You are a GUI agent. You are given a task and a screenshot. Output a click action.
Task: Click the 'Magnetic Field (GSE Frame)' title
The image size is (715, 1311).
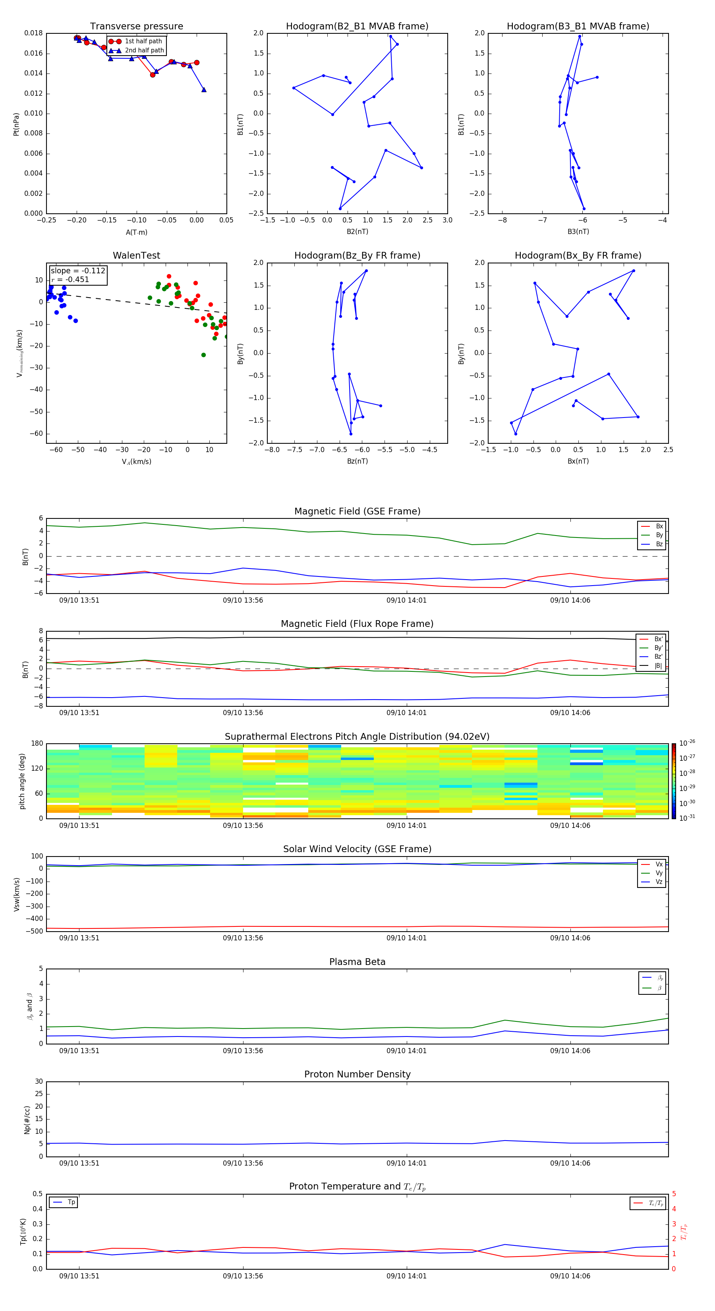point(357,511)
